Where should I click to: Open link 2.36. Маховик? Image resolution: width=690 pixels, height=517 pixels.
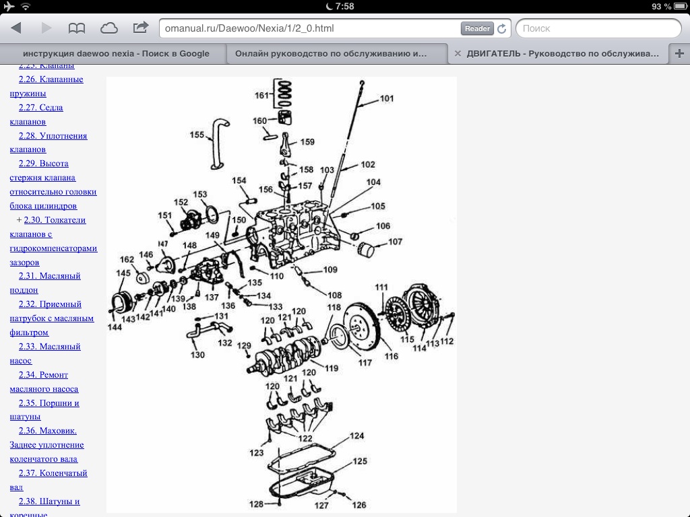pos(46,444)
